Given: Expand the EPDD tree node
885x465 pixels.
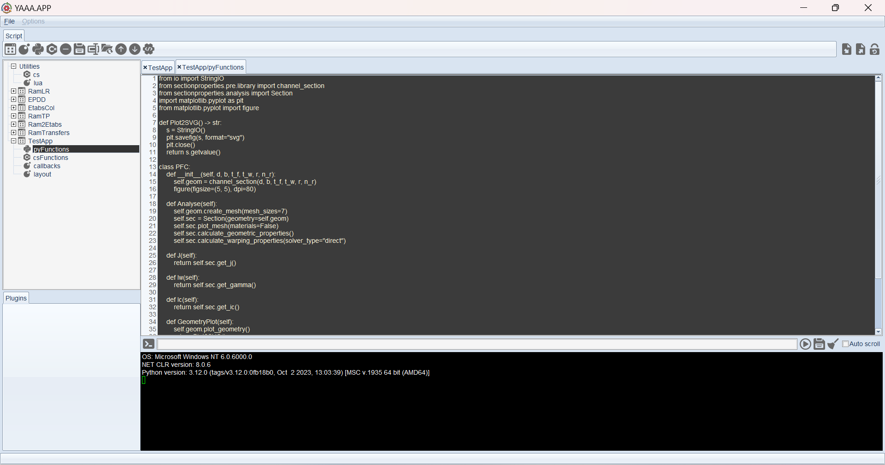Looking at the screenshot, I should coord(14,99).
